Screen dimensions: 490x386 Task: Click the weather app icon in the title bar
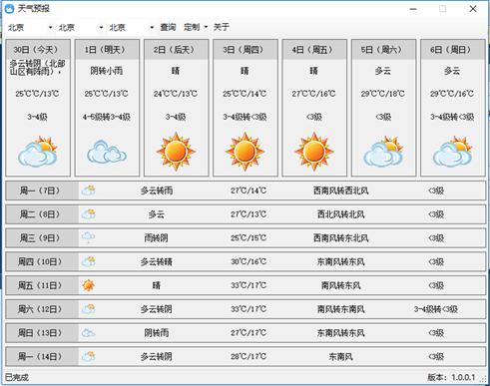pyautogui.click(x=10, y=9)
